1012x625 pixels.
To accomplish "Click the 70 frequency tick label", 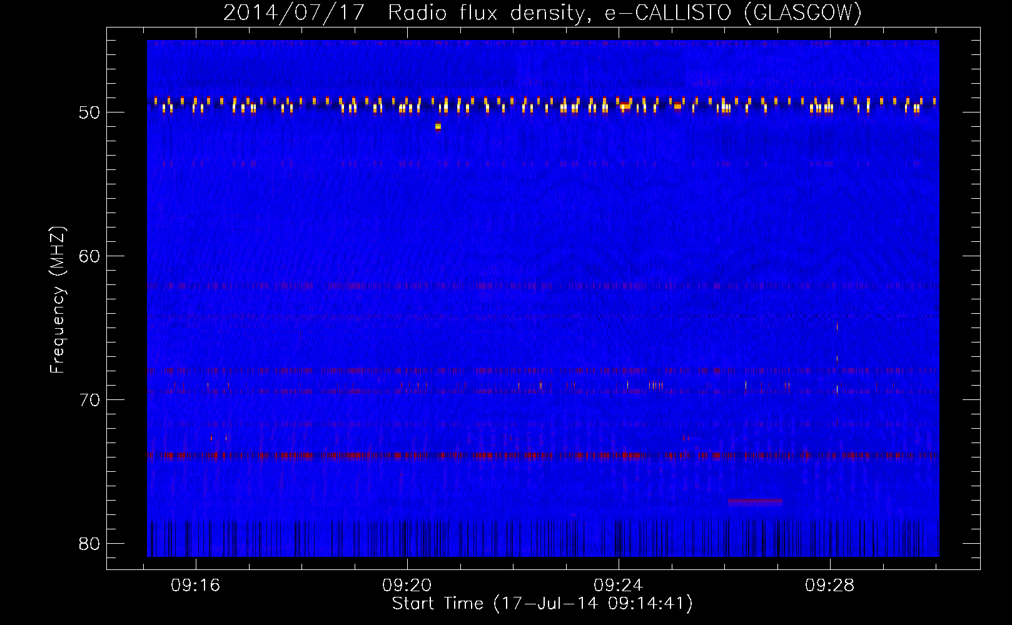I will click(89, 400).
